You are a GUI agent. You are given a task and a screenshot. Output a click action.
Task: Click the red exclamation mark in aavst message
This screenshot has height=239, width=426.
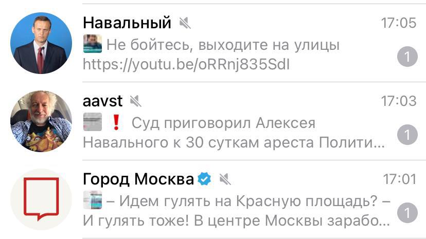tap(116, 122)
